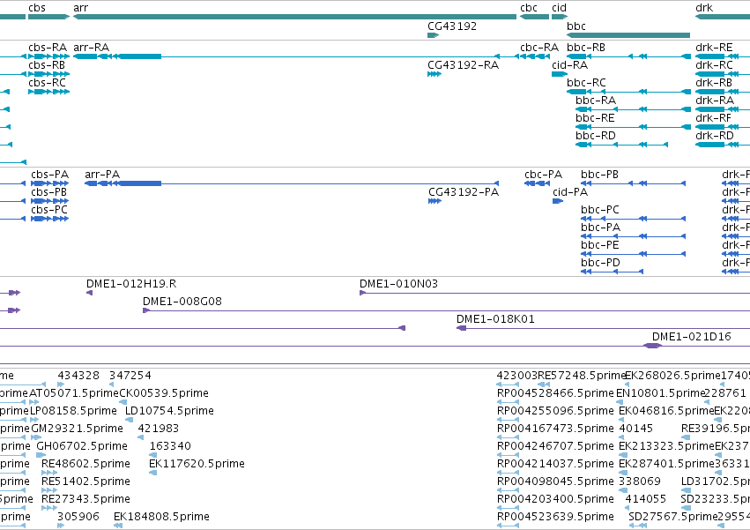Image resolution: width=750 pixels, height=530 pixels.
Task: Select EST 338069
Action: [x=623, y=490]
